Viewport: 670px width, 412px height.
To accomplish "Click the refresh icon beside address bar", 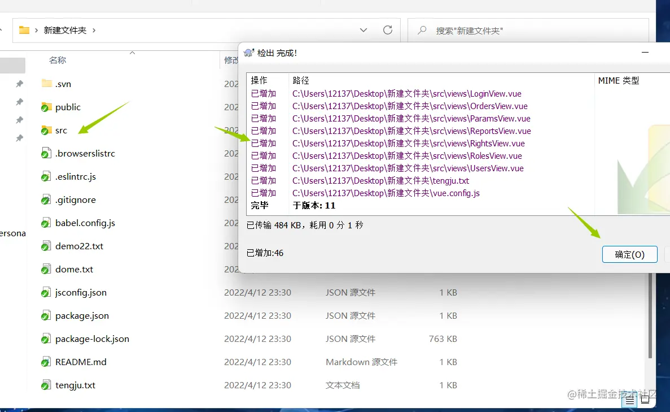I will (x=388, y=30).
